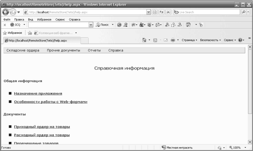The image size is (253, 151).
Task: Click the Help question mark icon
Action: (240, 40)
